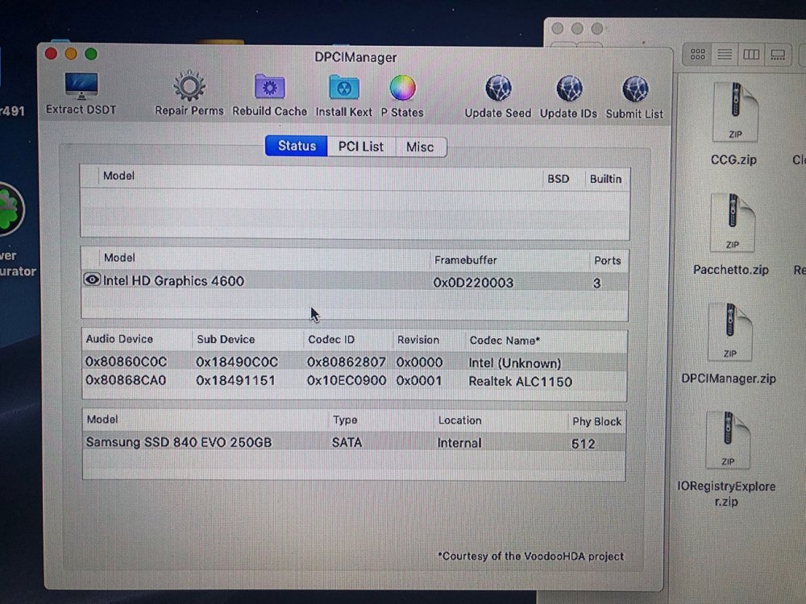806x604 pixels.
Task: Select CCG.zip file icon
Action: tap(734, 124)
